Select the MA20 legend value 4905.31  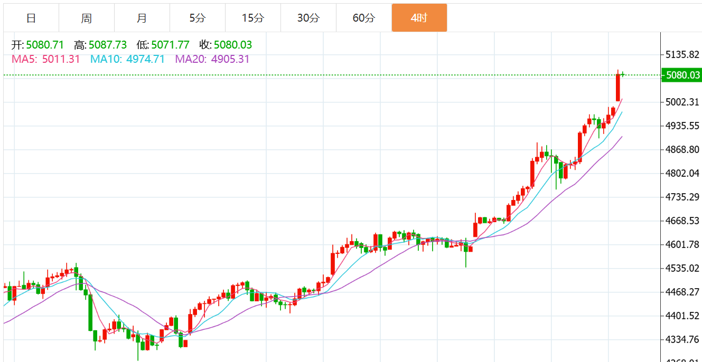click(x=230, y=59)
